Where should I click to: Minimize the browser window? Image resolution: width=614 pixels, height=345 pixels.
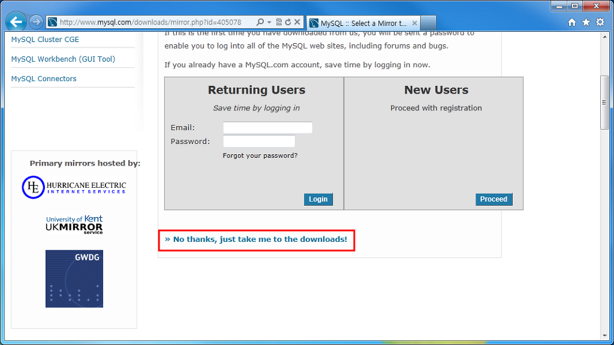tap(559, 6)
